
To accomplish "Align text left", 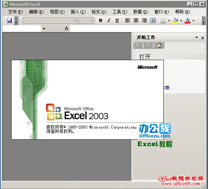I will (x=128, y=21).
